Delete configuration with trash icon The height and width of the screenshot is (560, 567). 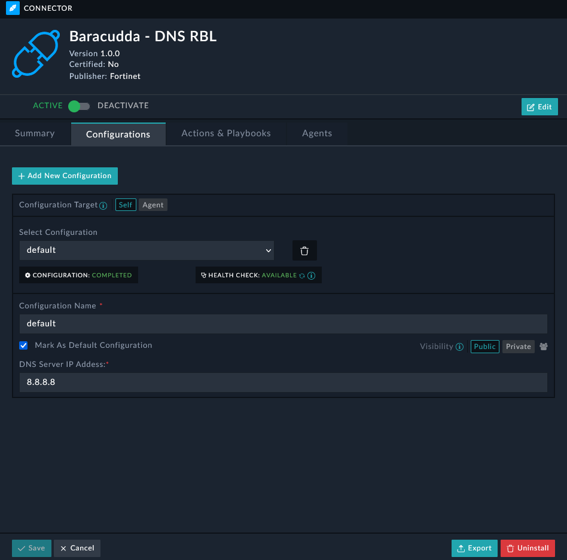pos(304,251)
